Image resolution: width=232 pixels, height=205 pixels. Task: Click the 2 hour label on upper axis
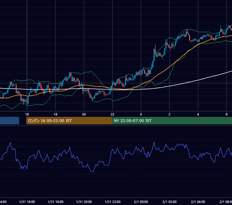(170, 114)
